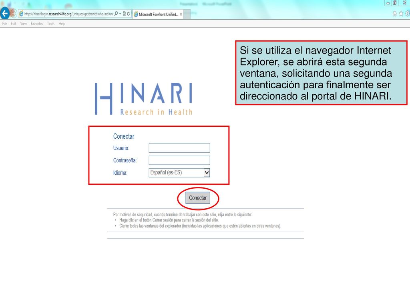
Task: Go back with the browser back arrow
Action: coord(4,13)
